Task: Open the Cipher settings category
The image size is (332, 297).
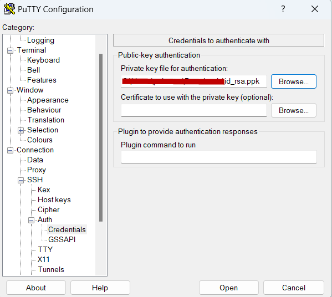Action: tap(48, 209)
